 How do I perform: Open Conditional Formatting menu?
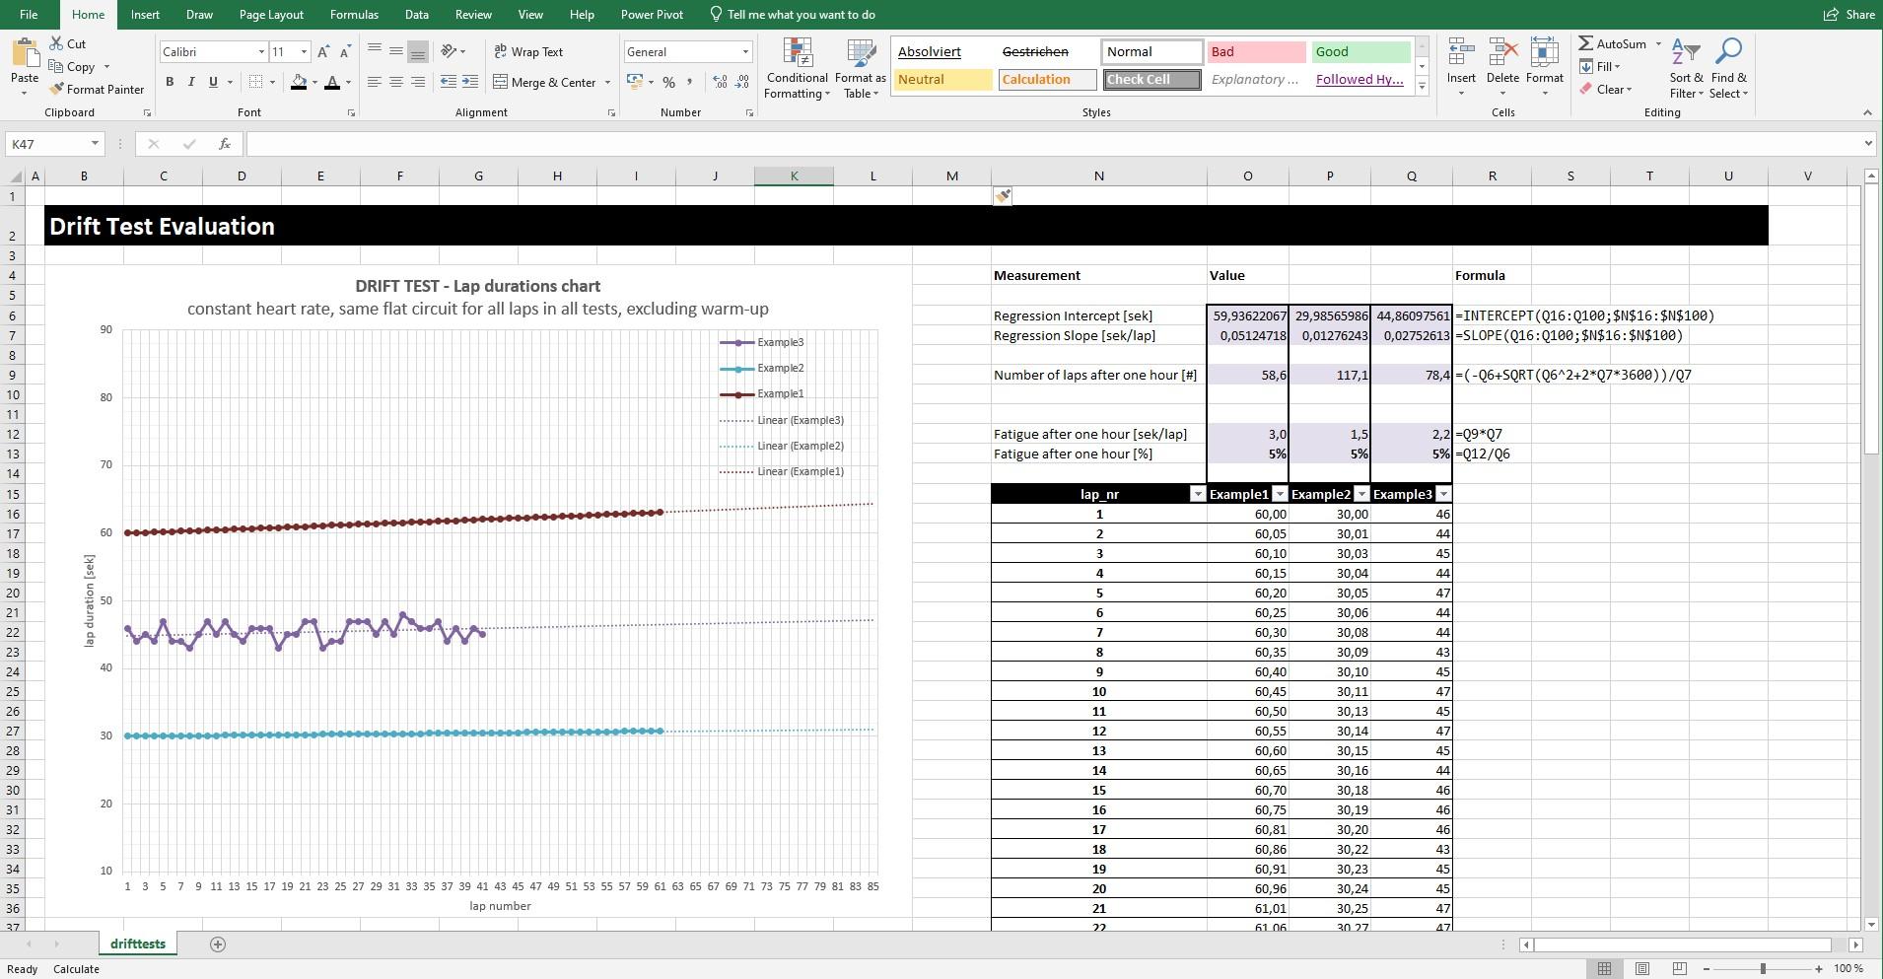[x=797, y=69]
